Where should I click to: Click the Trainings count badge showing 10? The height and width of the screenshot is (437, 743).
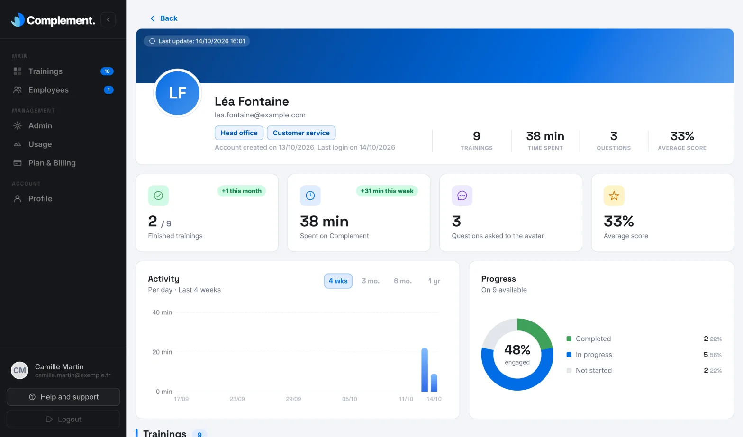tap(107, 71)
